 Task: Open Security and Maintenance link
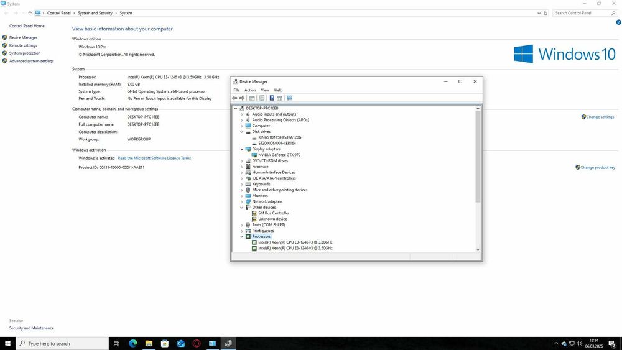[31, 328]
